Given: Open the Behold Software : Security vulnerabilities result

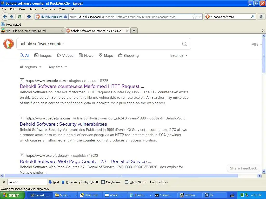Looking at the screenshot, I should click(x=63, y=124).
